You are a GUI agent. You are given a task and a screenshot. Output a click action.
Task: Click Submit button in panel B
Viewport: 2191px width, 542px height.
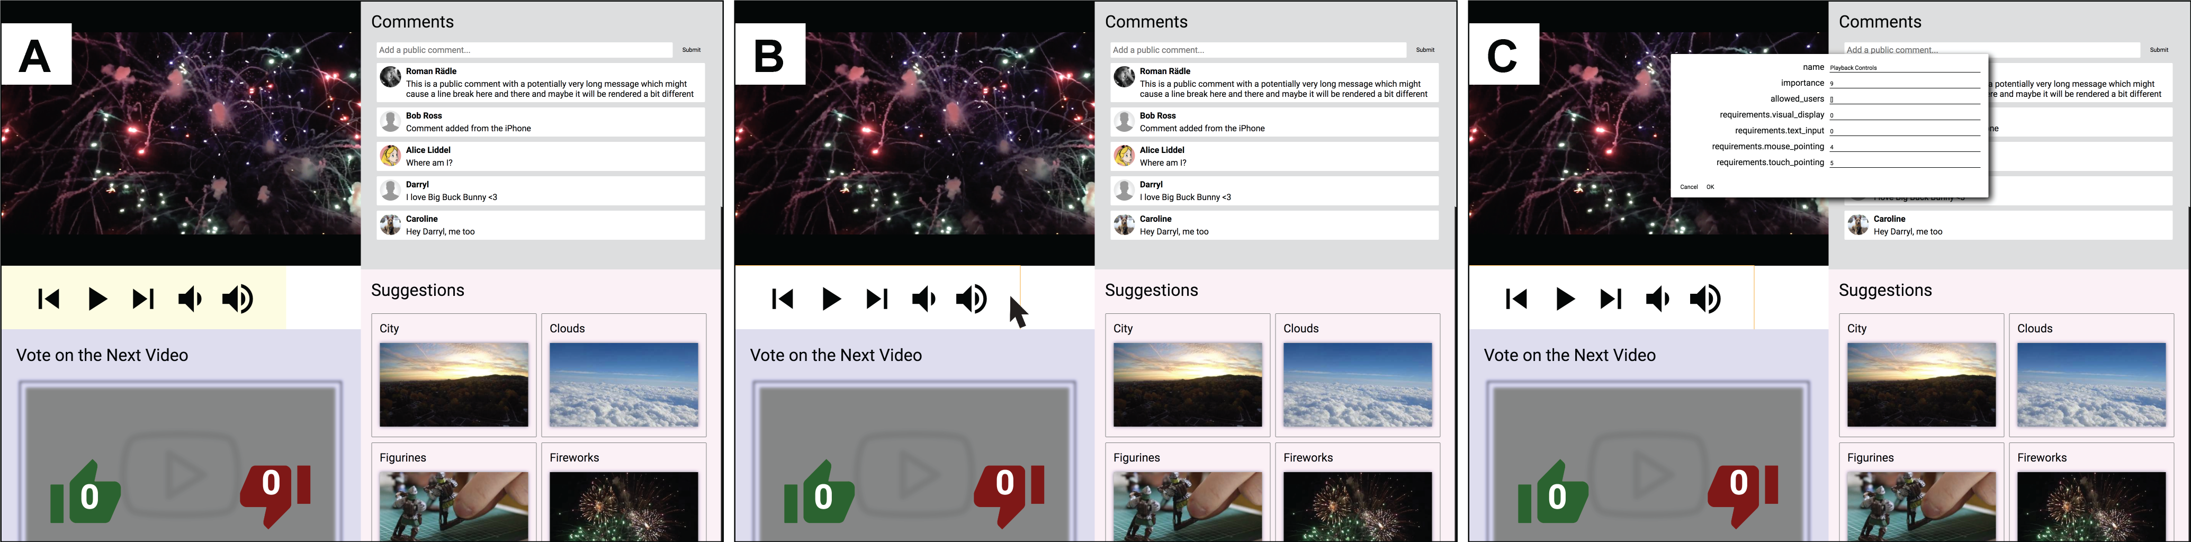pos(1425,50)
